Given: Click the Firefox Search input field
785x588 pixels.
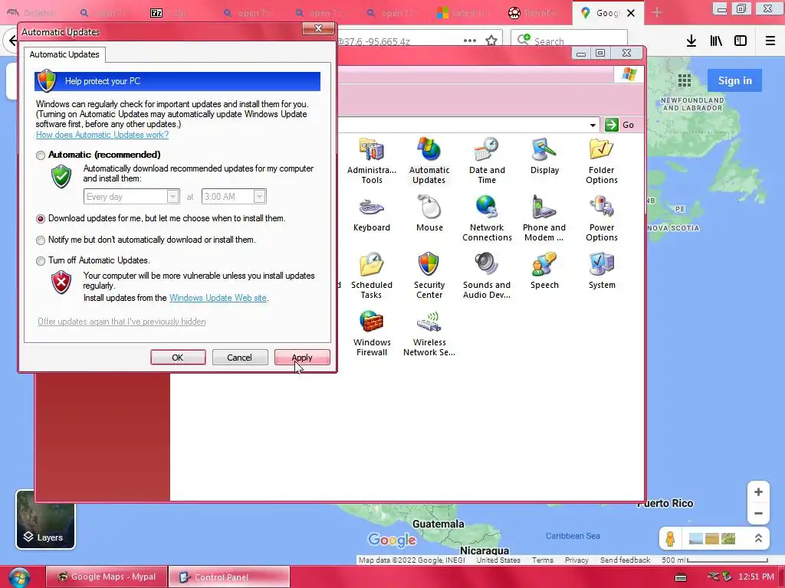Looking at the screenshot, I should coord(570,41).
